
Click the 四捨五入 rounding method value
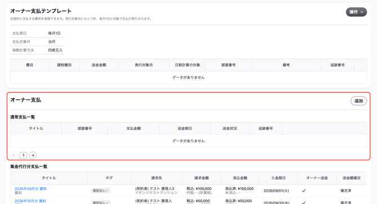(55, 50)
